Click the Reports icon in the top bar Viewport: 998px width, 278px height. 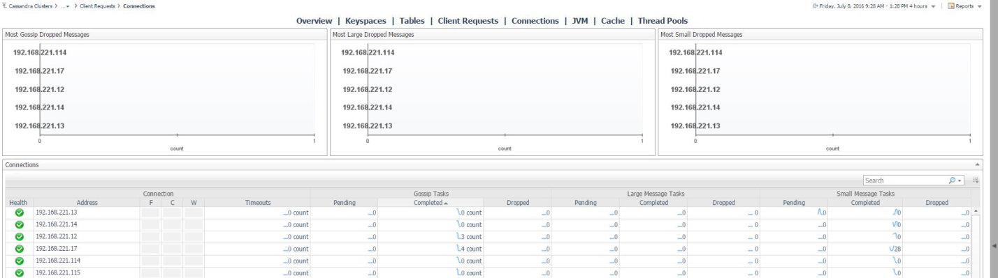(950, 6)
